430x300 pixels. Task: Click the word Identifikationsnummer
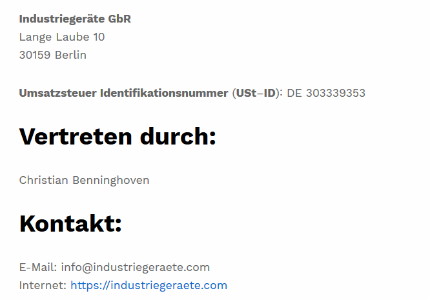[x=164, y=93]
